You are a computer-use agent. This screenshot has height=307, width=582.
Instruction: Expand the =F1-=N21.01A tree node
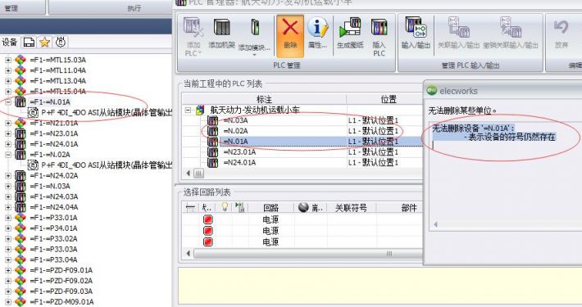coord(8,123)
